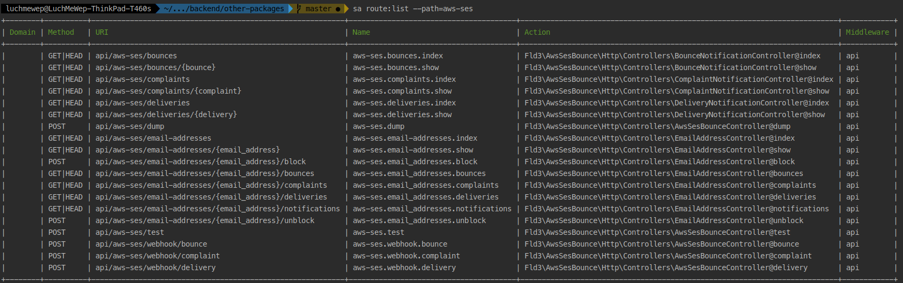
Task: Select URI api/aws-ses/webhook/complaint
Action: (158, 256)
